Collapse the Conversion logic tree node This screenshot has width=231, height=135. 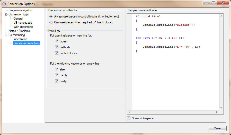coord(6,14)
